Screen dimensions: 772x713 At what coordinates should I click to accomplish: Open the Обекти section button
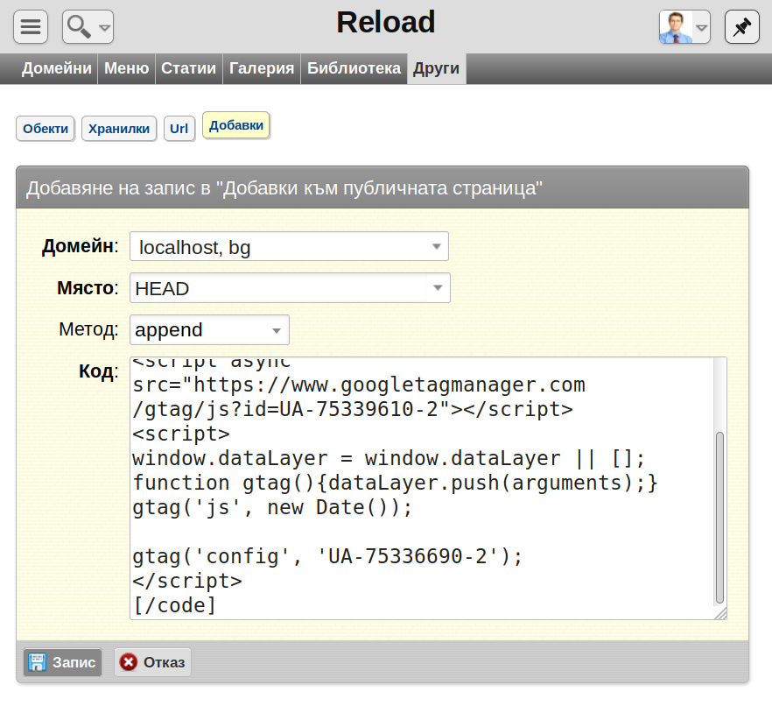46,129
